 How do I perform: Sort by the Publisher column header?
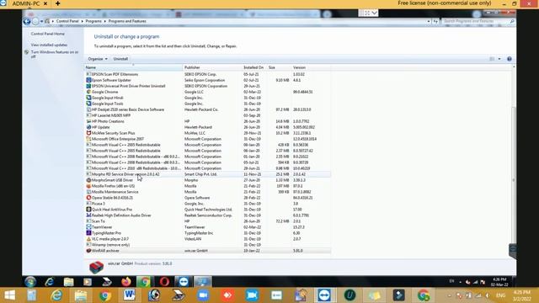point(212,67)
